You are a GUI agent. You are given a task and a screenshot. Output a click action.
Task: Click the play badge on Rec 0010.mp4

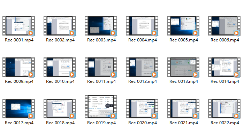72,74
